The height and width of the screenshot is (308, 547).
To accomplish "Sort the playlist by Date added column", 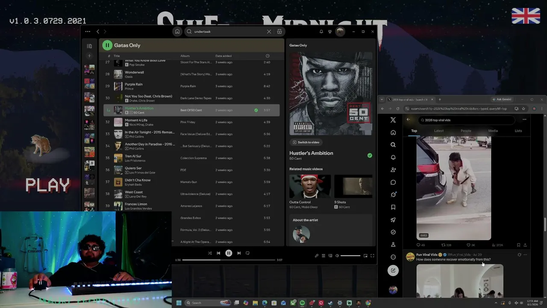I will pos(224,56).
